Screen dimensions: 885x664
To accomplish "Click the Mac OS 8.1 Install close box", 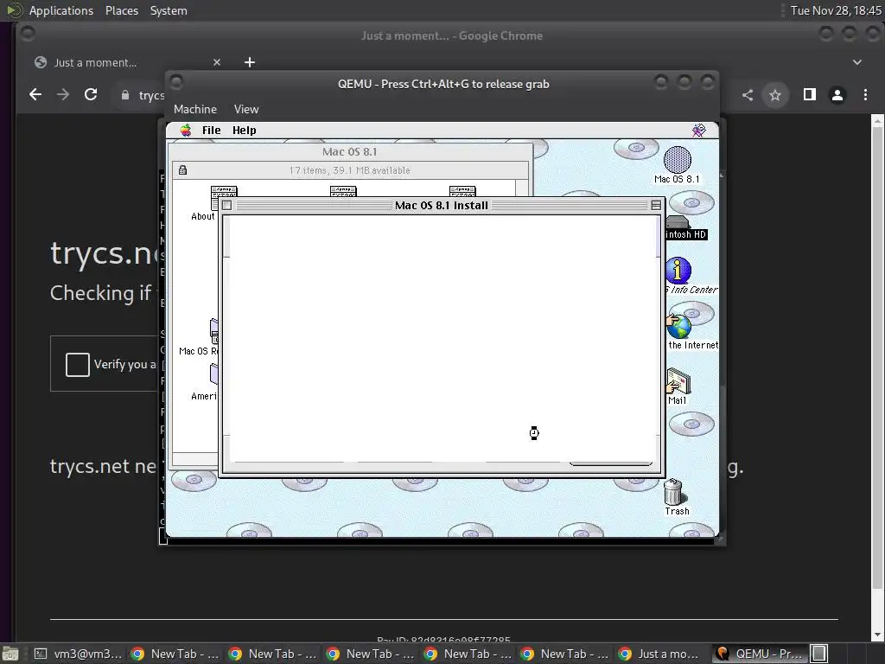I will tap(227, 206).
